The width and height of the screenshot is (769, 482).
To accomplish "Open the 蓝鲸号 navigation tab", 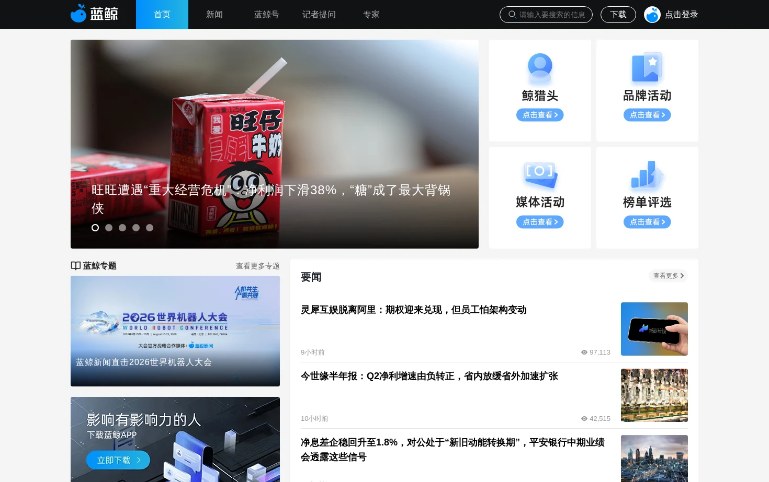I will 267,15.
